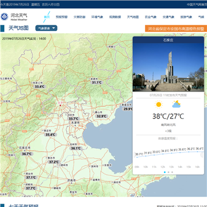Click the 潍坊市 label on the map

[x=117, y=182]
